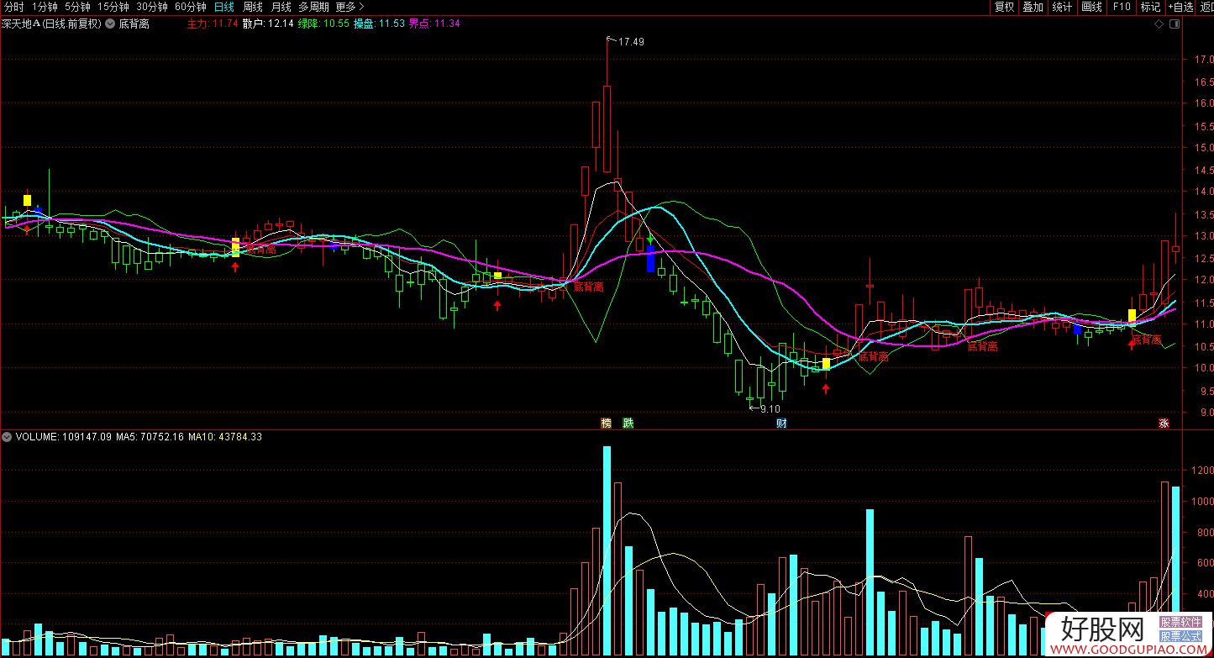Viewport: 1214px width, 658px height.
Task: Click the VOLUME 109147.09 readout
Action: point(64,437)
